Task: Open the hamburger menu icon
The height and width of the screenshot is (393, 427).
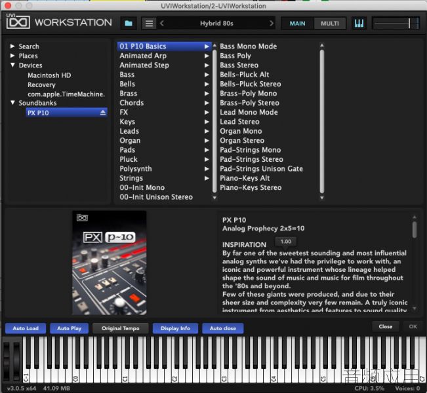Action: click(x=149, y=24)
